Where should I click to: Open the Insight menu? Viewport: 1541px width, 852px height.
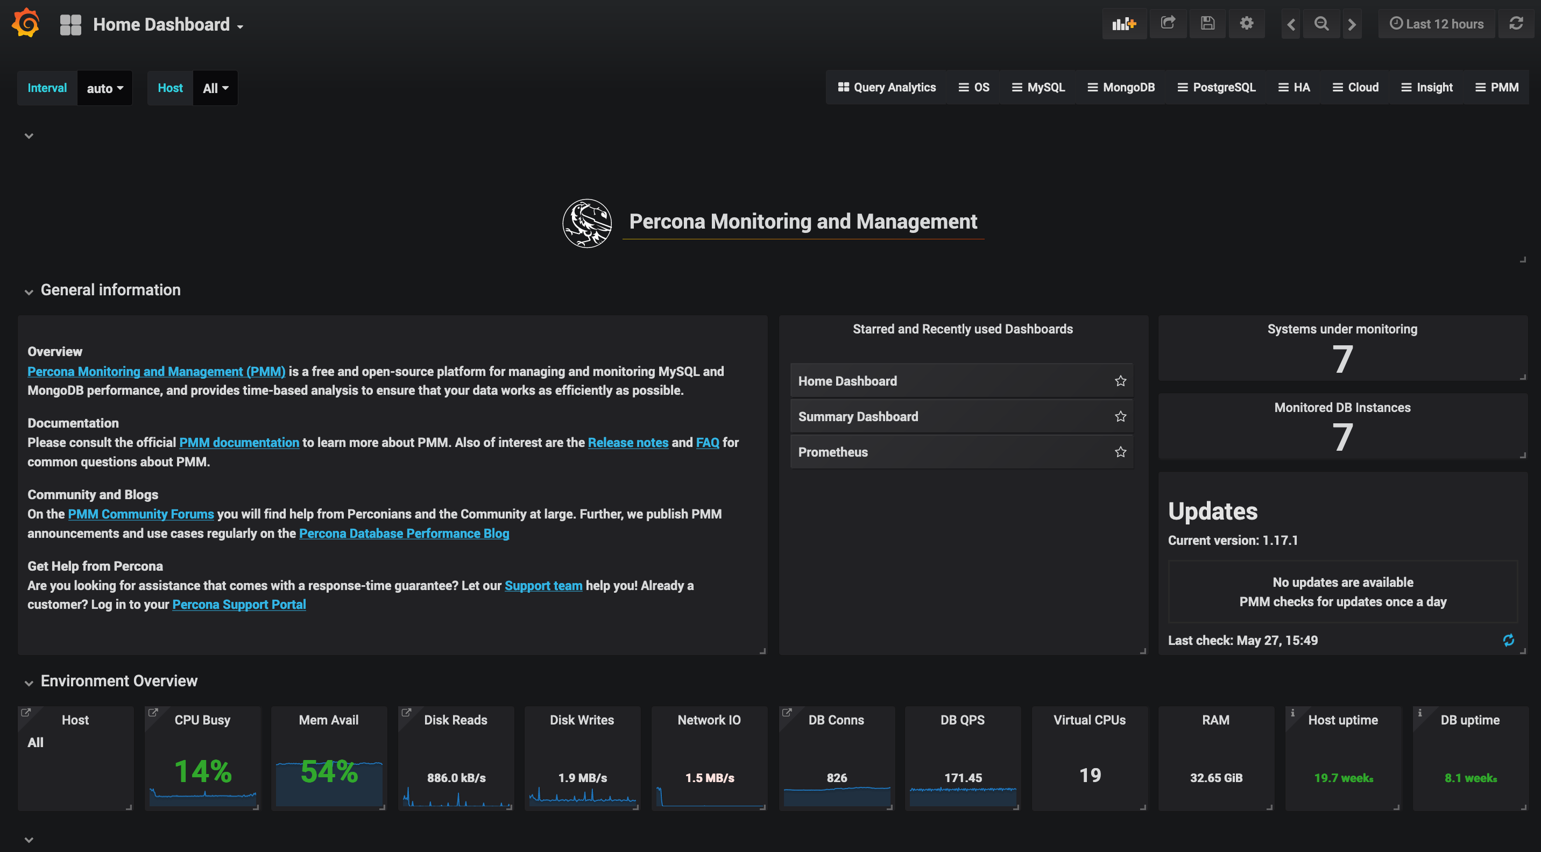[x=1427, y=87]
